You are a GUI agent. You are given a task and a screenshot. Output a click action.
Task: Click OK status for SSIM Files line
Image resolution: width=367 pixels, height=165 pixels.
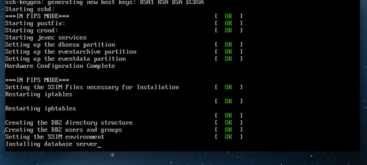228,87
